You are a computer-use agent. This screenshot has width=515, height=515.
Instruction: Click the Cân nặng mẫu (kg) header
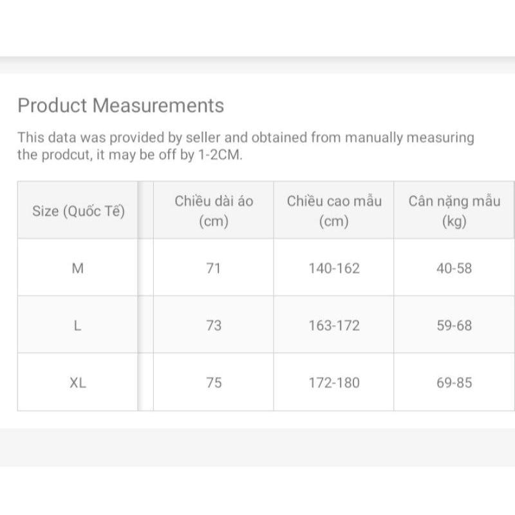click(454, 211)
